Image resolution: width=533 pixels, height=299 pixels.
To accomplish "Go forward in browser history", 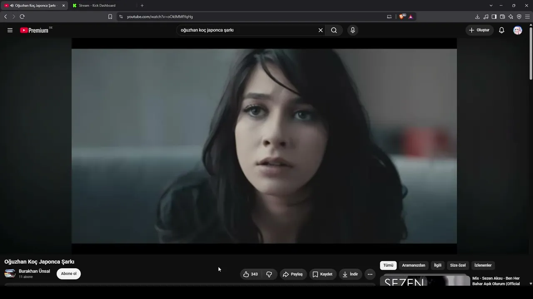I will 14,17.
